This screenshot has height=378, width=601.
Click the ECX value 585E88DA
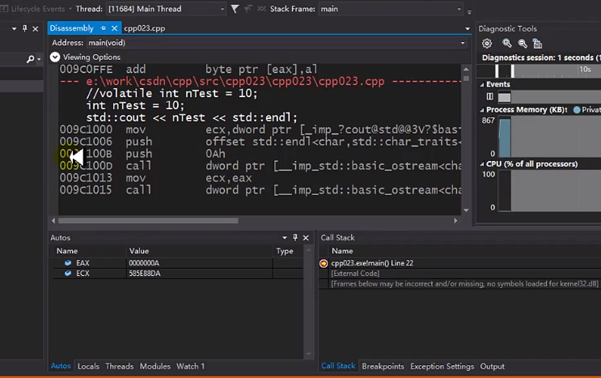coord(145,274)
